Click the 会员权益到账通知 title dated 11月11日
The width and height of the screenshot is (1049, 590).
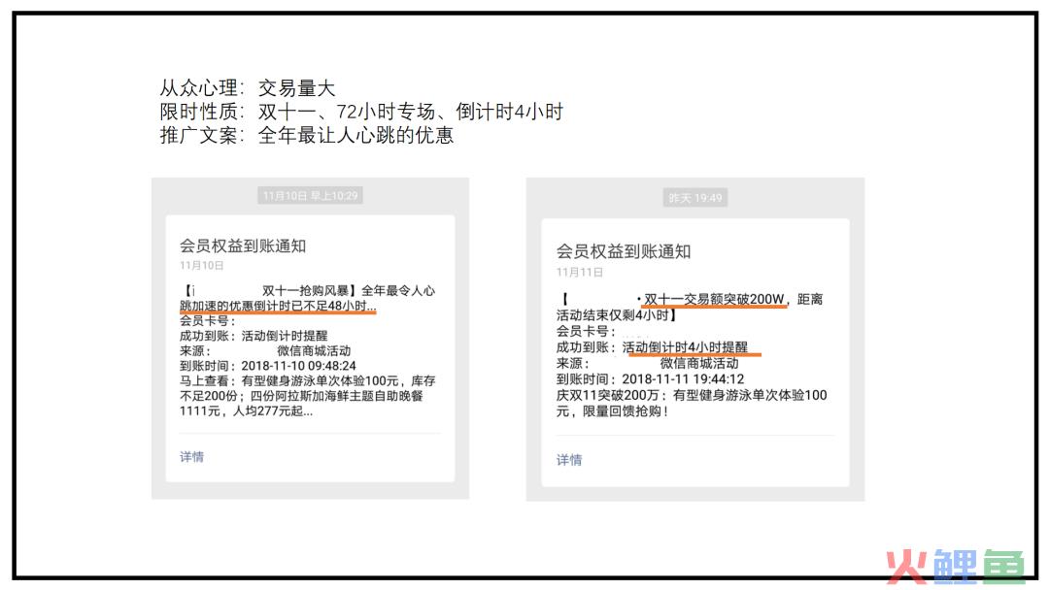[623, 251]
